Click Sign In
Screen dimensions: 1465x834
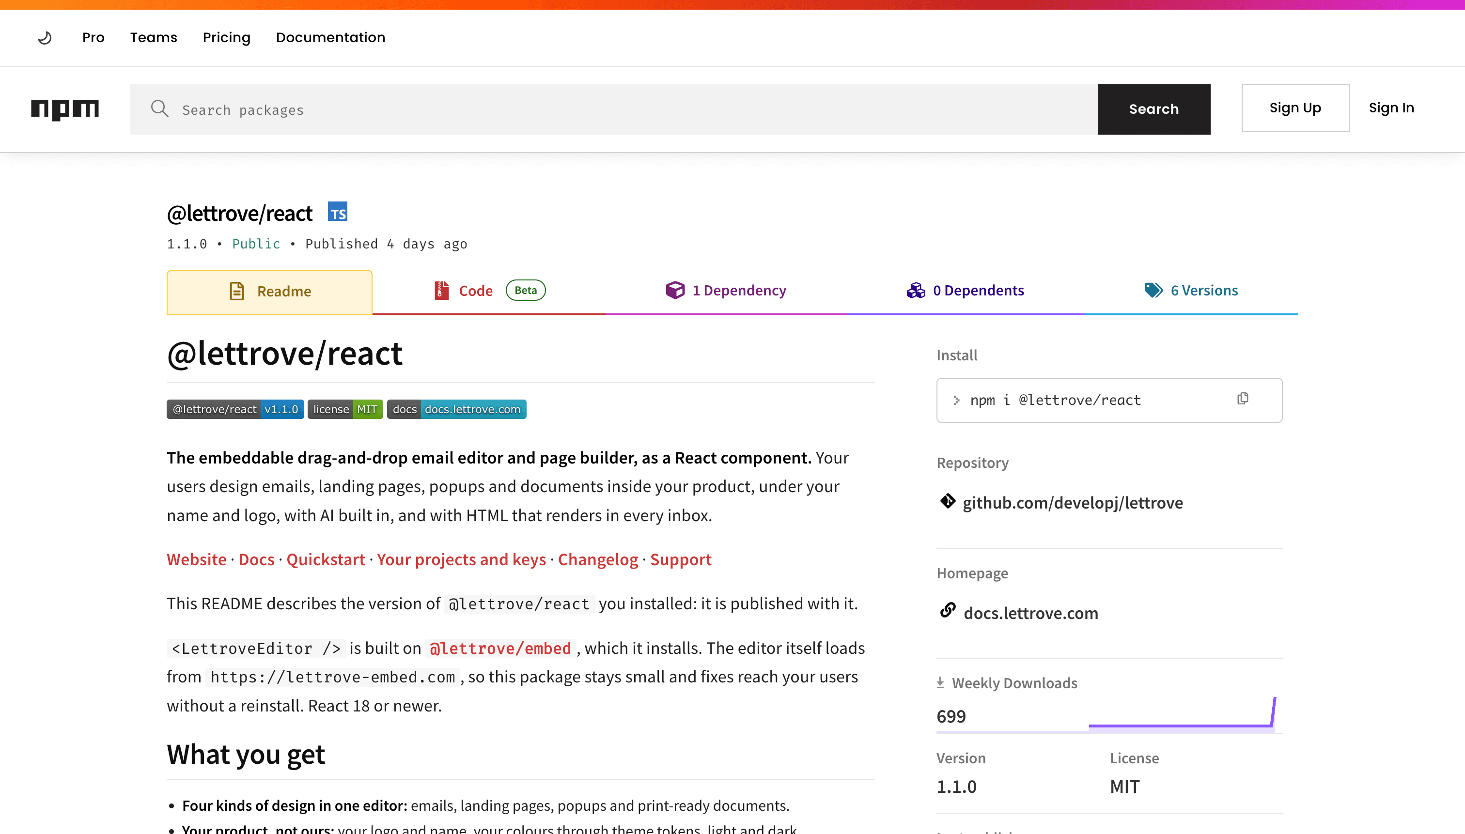(x=1391, y=108)
